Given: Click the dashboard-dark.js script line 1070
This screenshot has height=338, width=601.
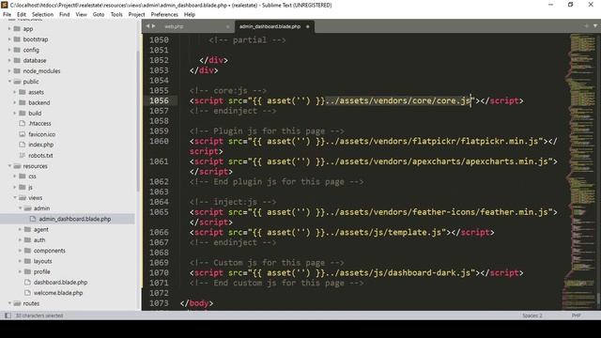Looking at the screenshot, I should (357, 273).
